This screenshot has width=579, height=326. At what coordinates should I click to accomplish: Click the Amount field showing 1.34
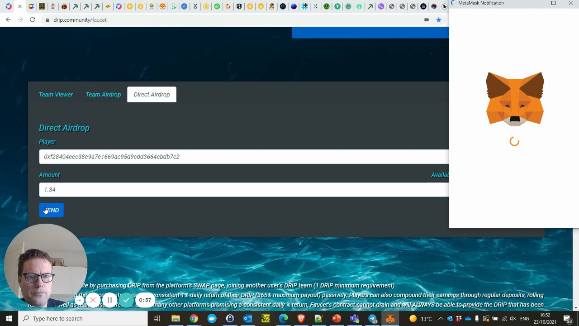244,190
